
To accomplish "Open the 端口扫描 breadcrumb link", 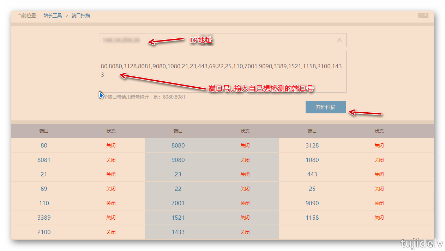I will pos(81,15).
